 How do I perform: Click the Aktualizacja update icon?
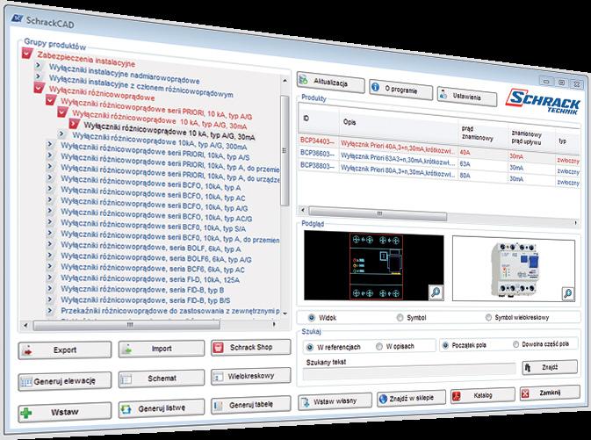(x=304, y=80)
